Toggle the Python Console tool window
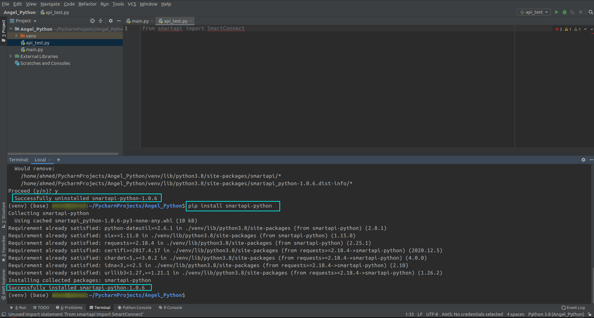Image resolution: width=594 pixels, height=318 pixels. [x=135, y=307]
